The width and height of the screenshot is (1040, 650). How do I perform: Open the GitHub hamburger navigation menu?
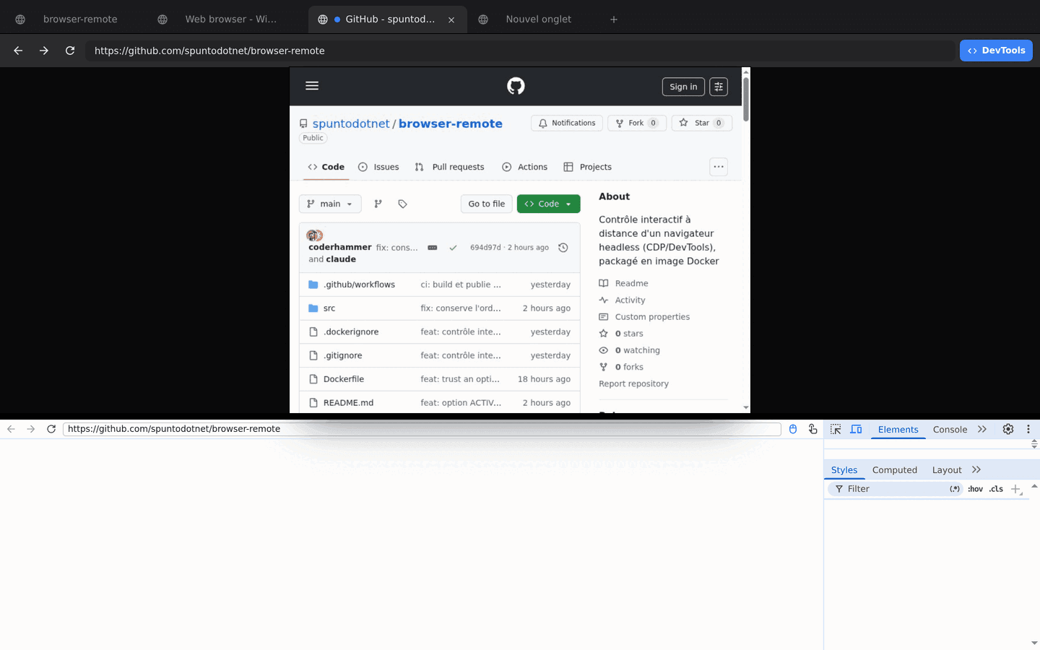tap(312, 86)
